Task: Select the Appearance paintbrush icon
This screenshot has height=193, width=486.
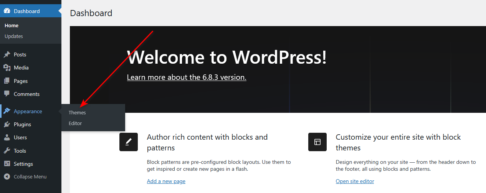Action: point(7,111)
